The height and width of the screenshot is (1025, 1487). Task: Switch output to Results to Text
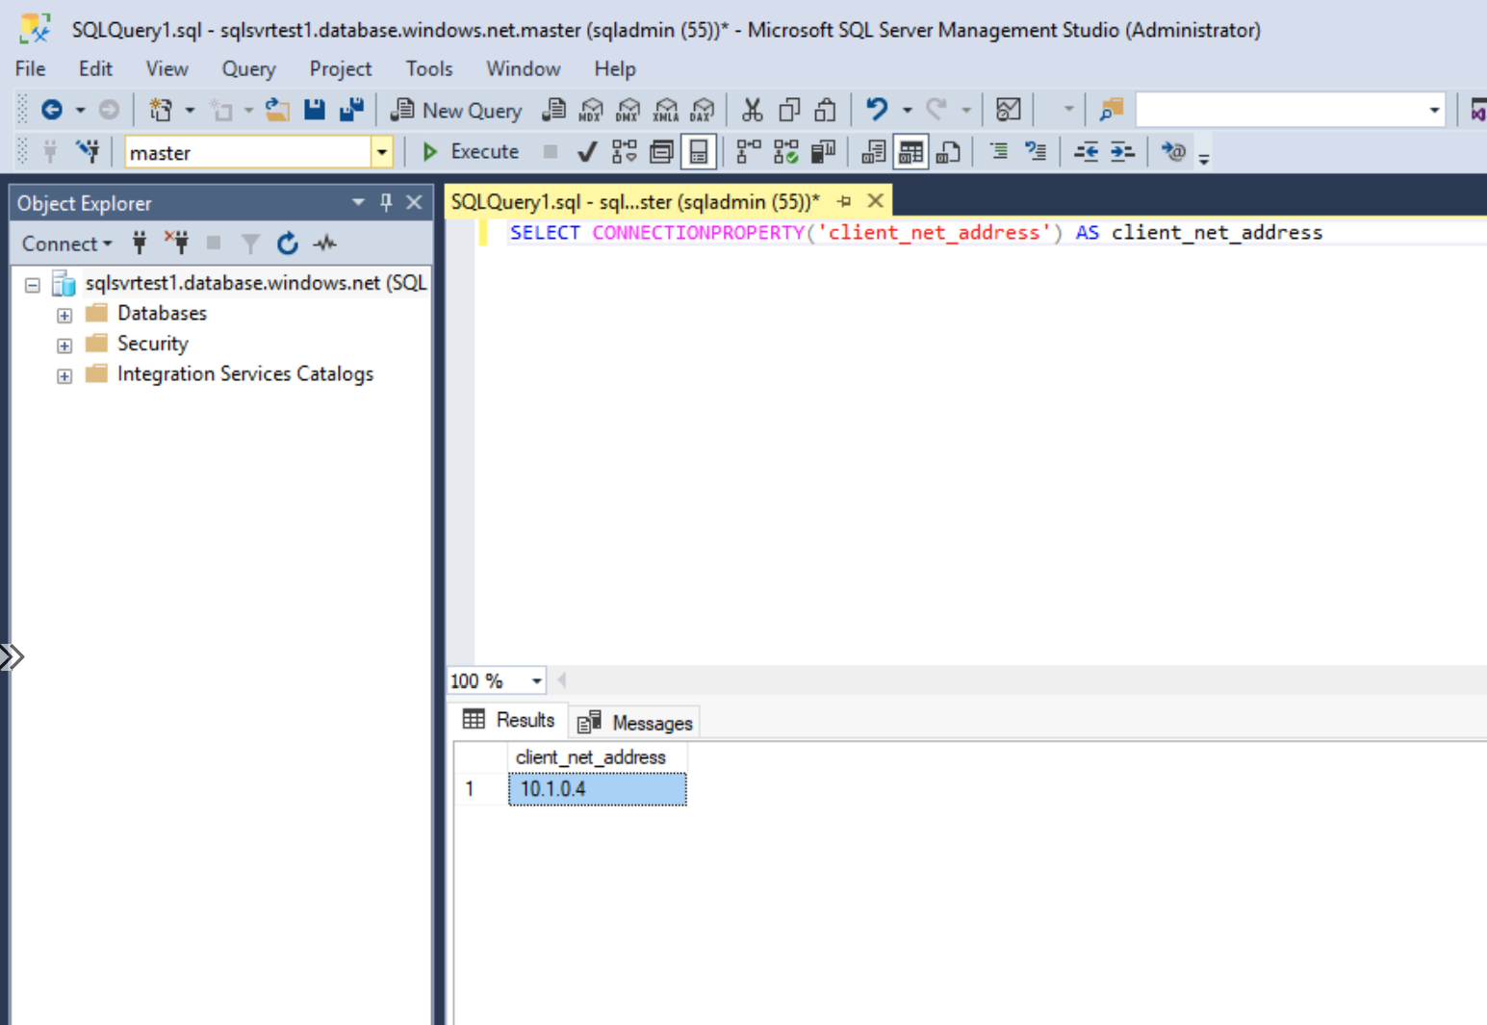874,151
